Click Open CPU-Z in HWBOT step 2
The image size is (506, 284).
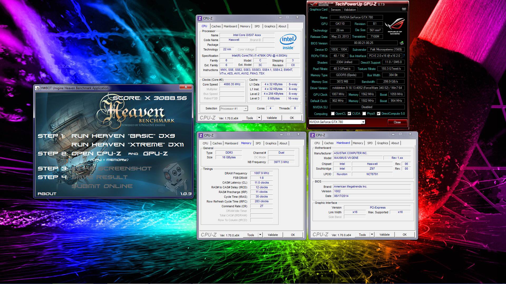click(x=96, y=154)
